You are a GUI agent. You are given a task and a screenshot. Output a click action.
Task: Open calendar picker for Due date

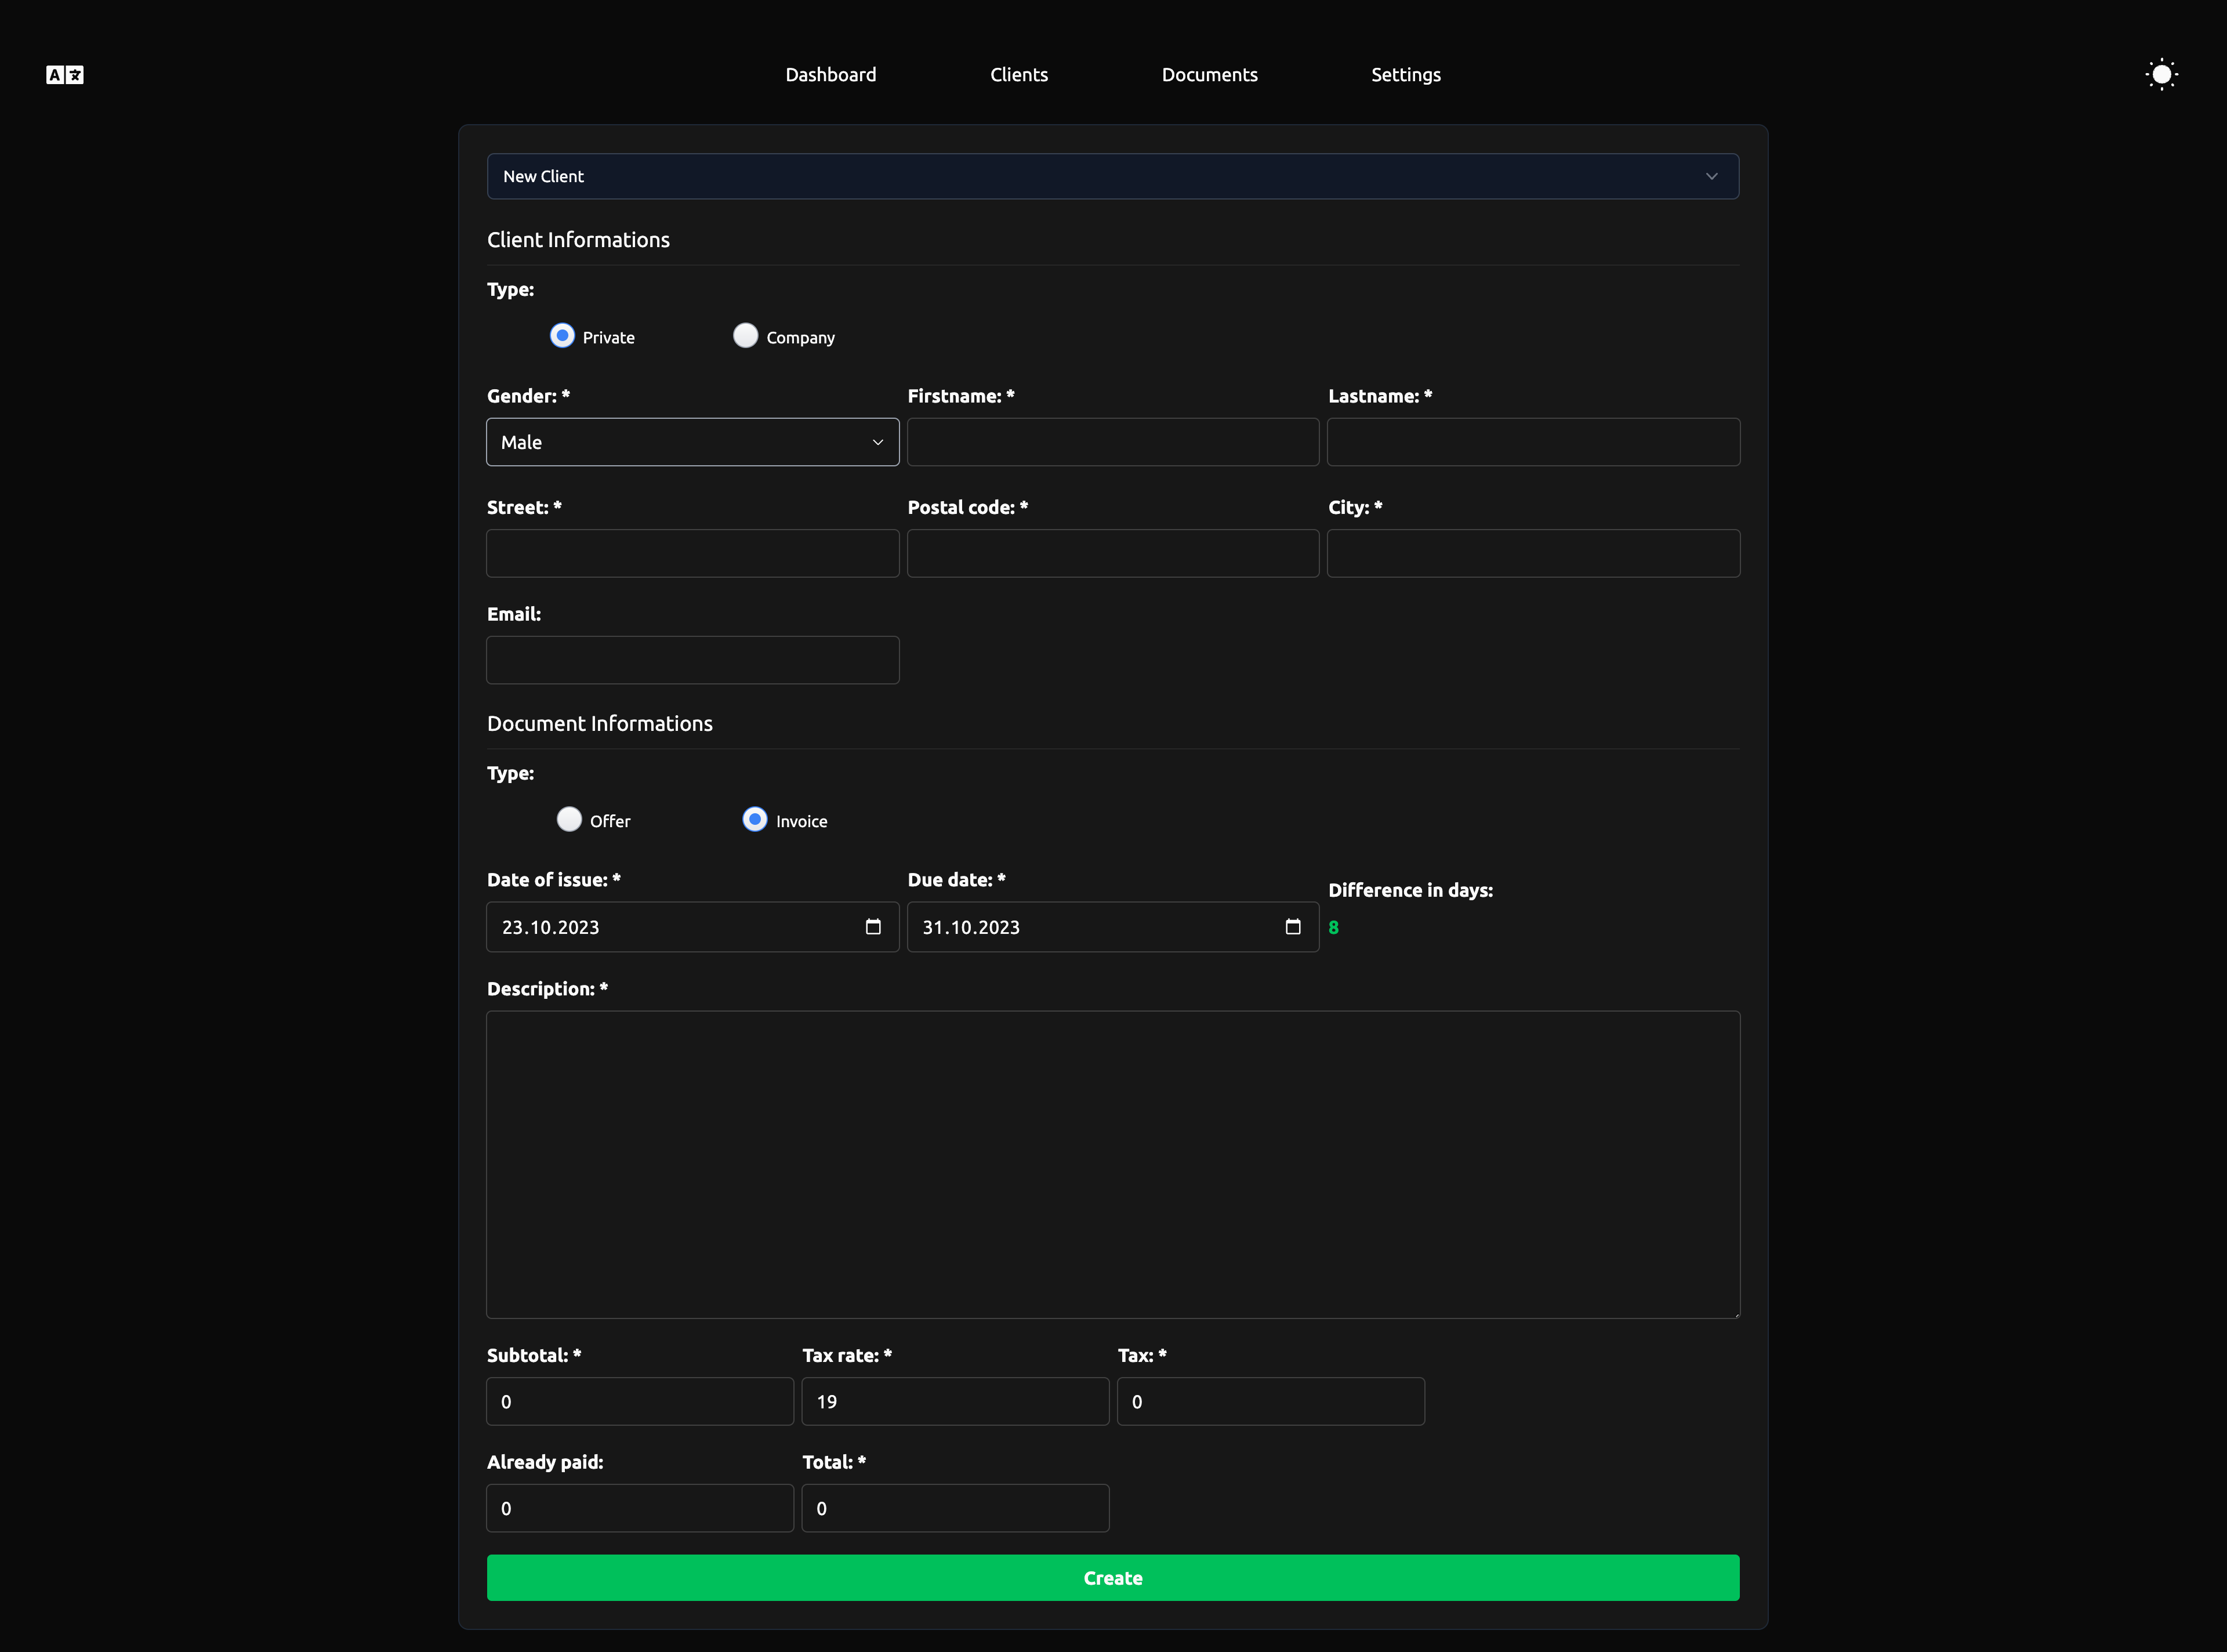1293,927
